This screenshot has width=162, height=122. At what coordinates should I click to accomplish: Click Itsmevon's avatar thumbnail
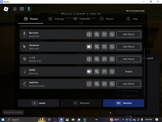pos(24,47)
